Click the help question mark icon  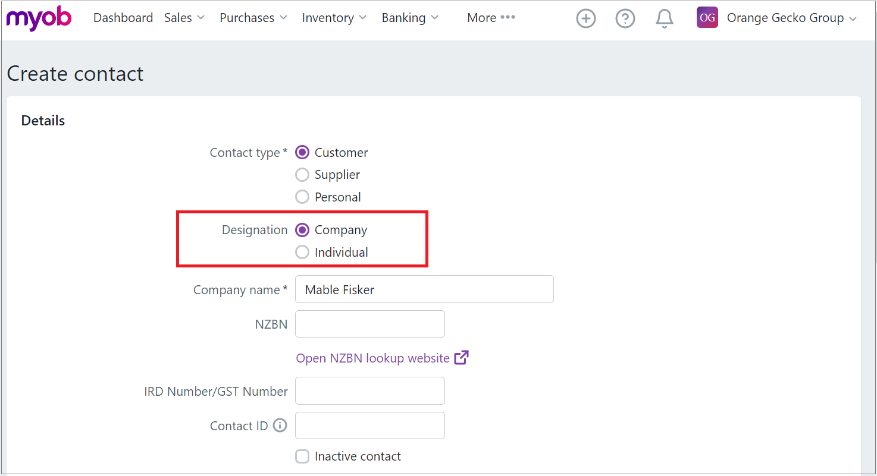tap(625, 18)
